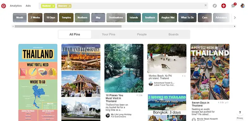
Task: Switch to the All Pins tab
Action: point(75,34)
